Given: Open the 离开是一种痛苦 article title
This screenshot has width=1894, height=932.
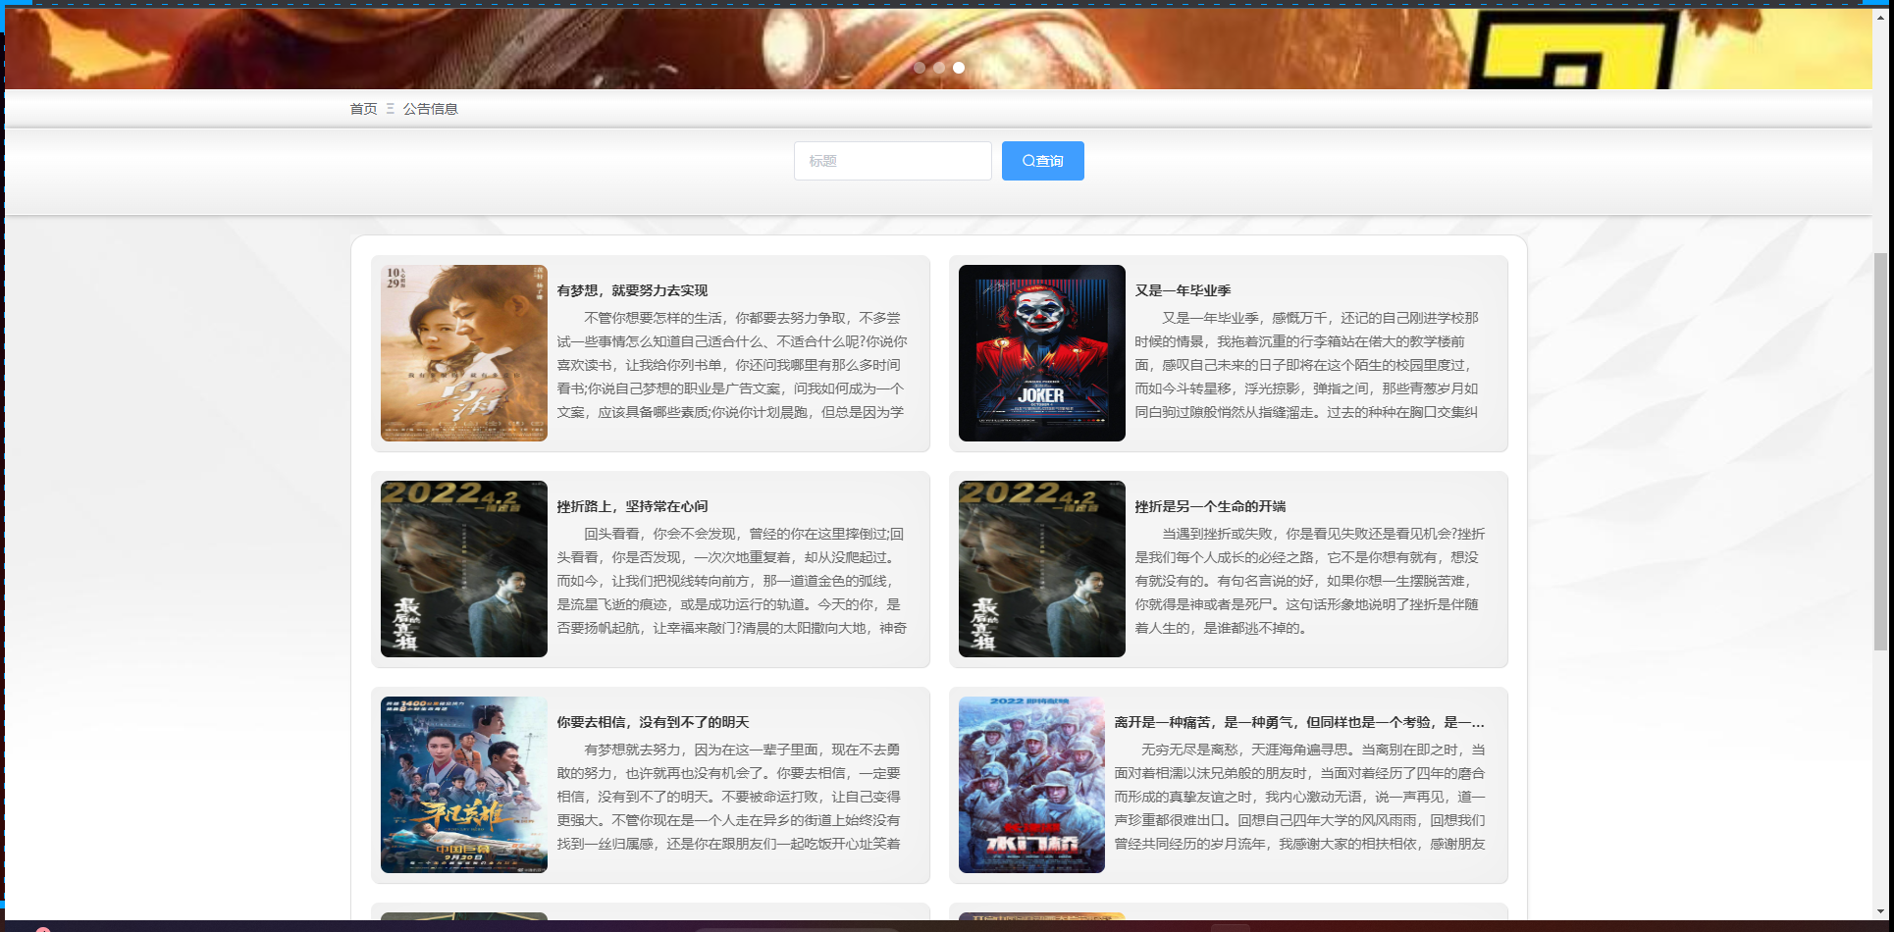Looking at the screenshot, I should (x=1299, y=722).
